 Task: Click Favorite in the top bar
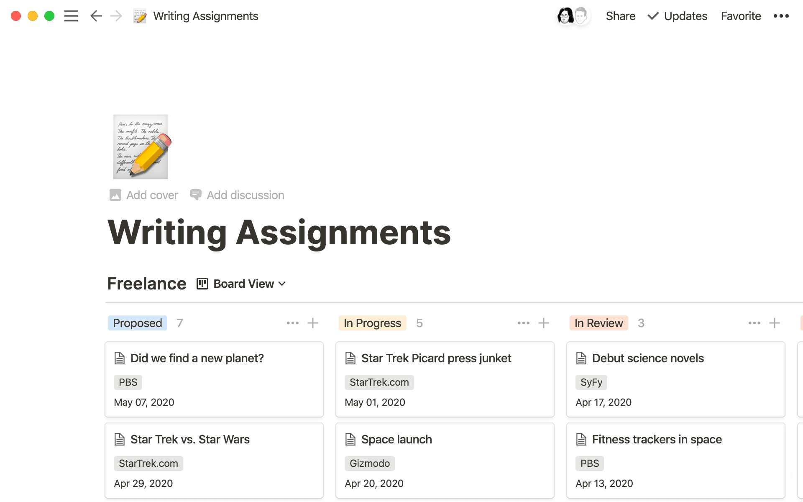coord(741,16)
